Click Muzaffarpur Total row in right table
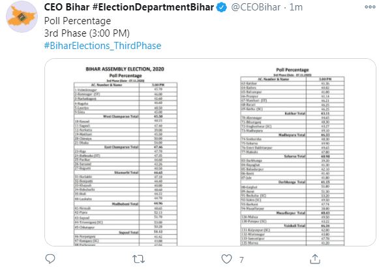This screenshot has width=379, height=270. (292, 213)
